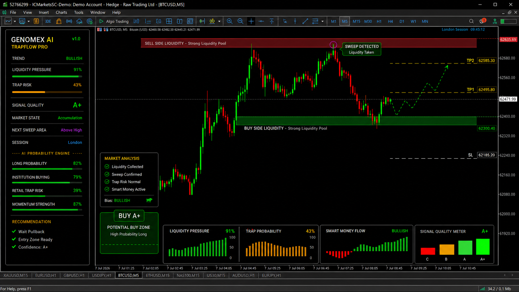Select the M5 timeframe button
The height and width of the screenshot is (292, 519).
tap(345, 21)
